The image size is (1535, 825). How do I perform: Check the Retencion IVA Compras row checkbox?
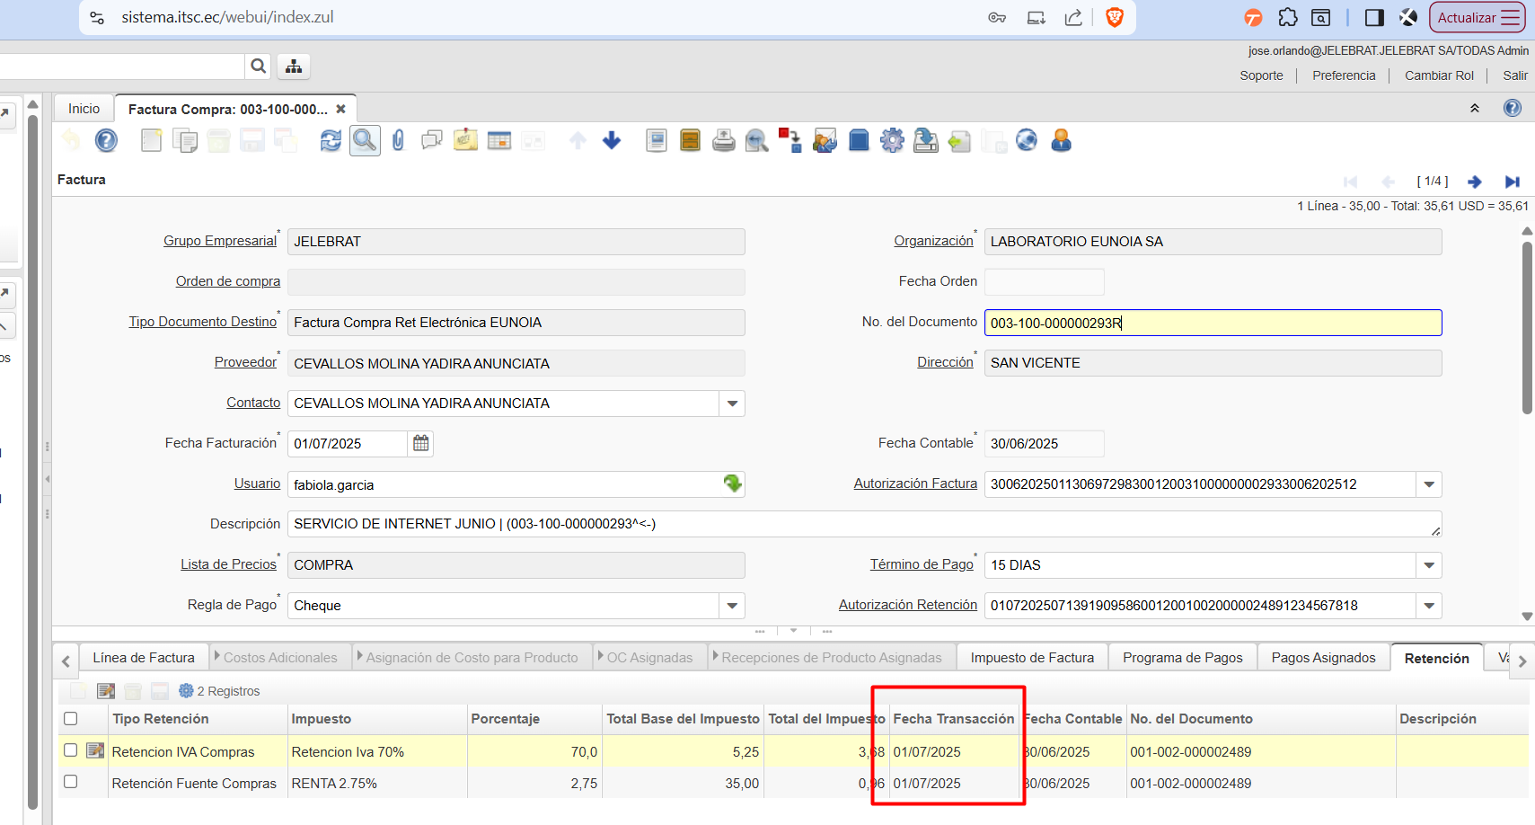point(71,750)
